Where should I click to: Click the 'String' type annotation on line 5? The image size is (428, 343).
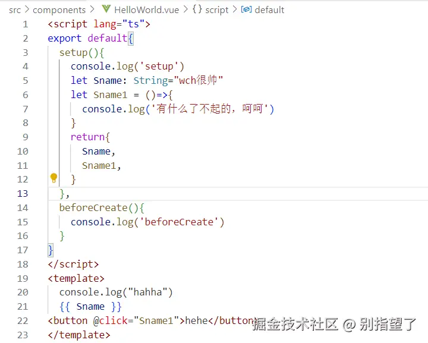150,80
